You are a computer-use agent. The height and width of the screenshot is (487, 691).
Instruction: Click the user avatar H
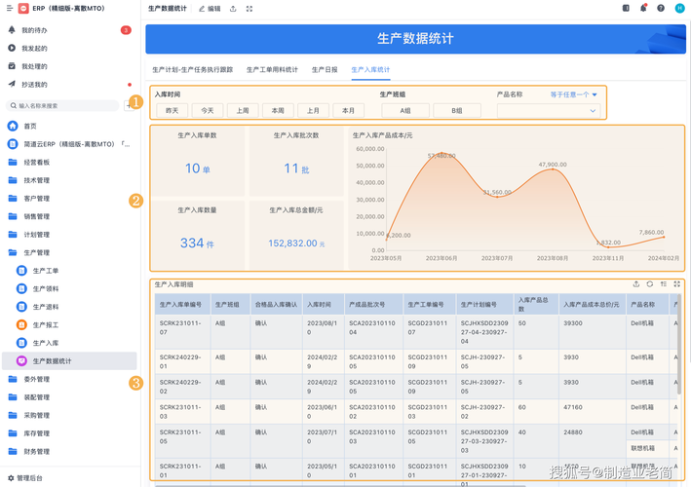coord(679,8)
